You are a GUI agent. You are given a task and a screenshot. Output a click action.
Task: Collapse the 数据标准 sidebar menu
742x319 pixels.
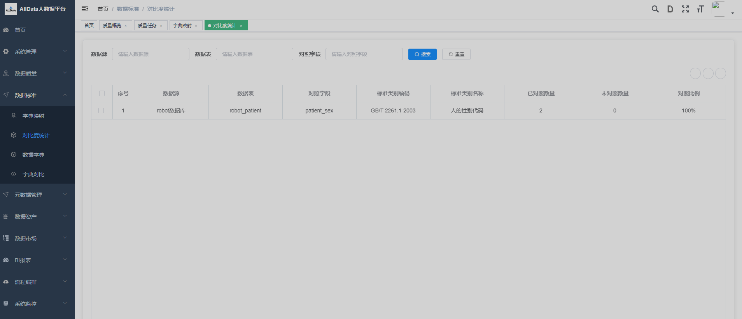coord(37,95)
